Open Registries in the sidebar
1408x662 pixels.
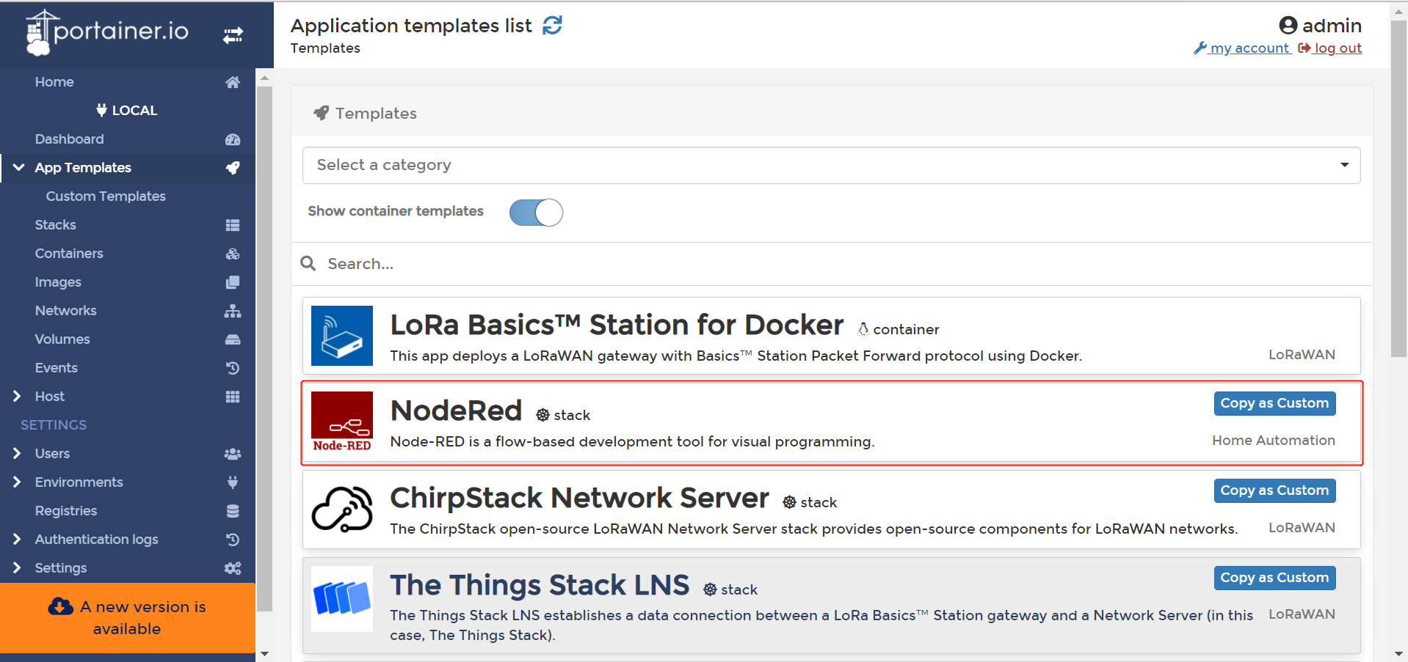66,511
